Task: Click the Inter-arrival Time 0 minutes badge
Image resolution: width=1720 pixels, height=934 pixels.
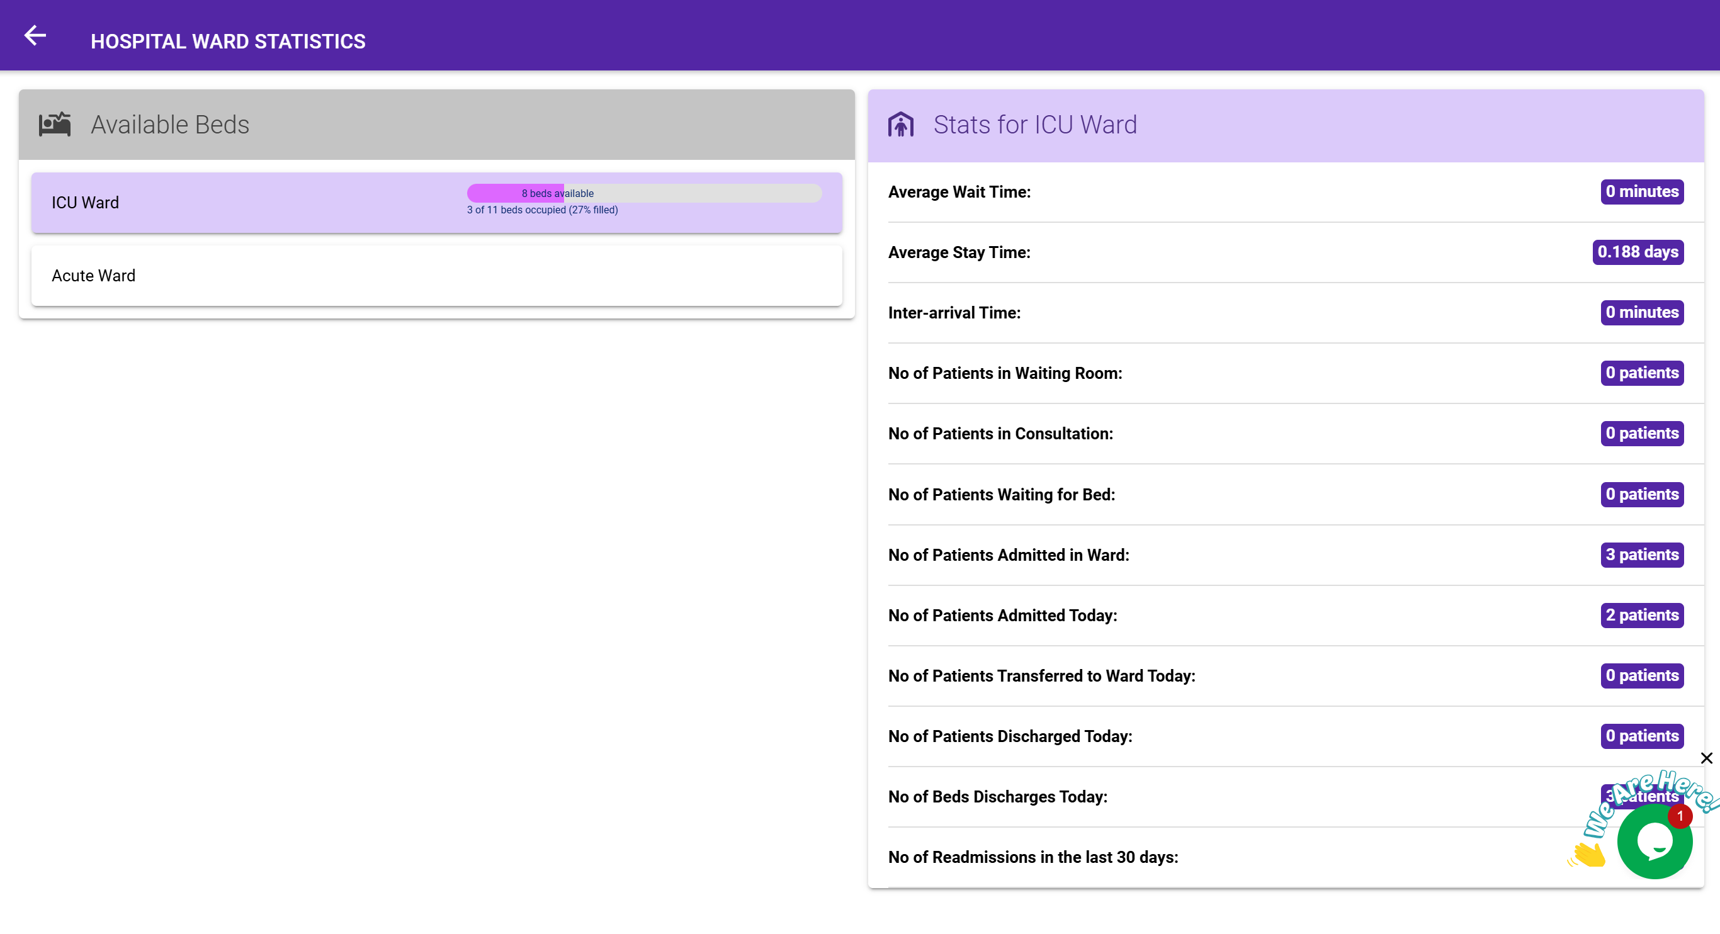Action: tap(1642, 312)
